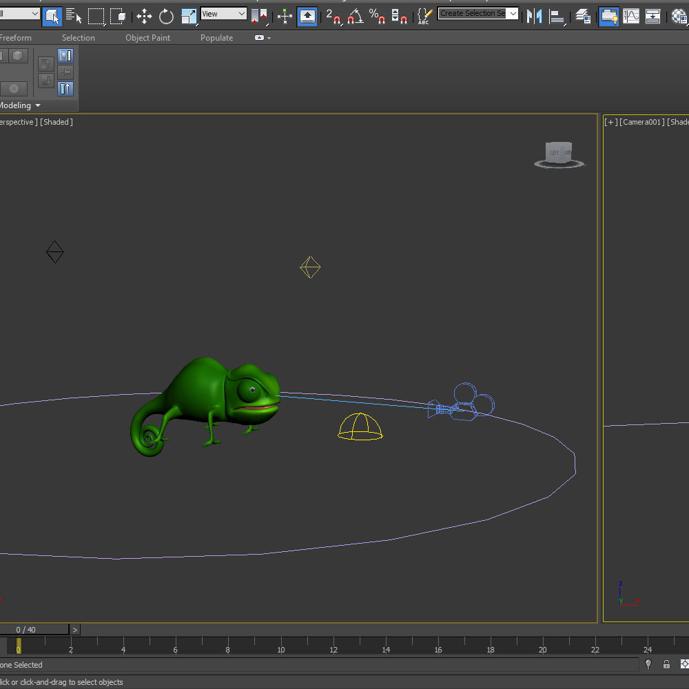Toggle Isolate Selection lightbulb icon
This screenshot has width=689, height=689.
(x=648, y=664)
